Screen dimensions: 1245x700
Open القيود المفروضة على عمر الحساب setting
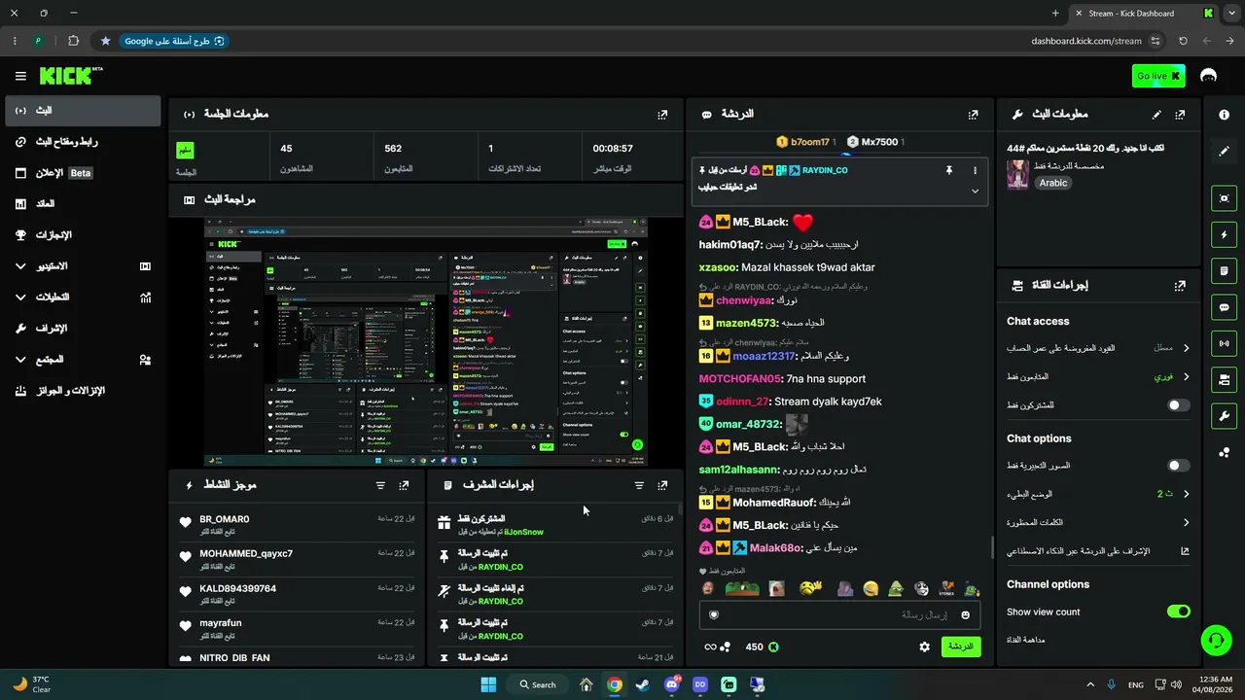(1098, 348)
